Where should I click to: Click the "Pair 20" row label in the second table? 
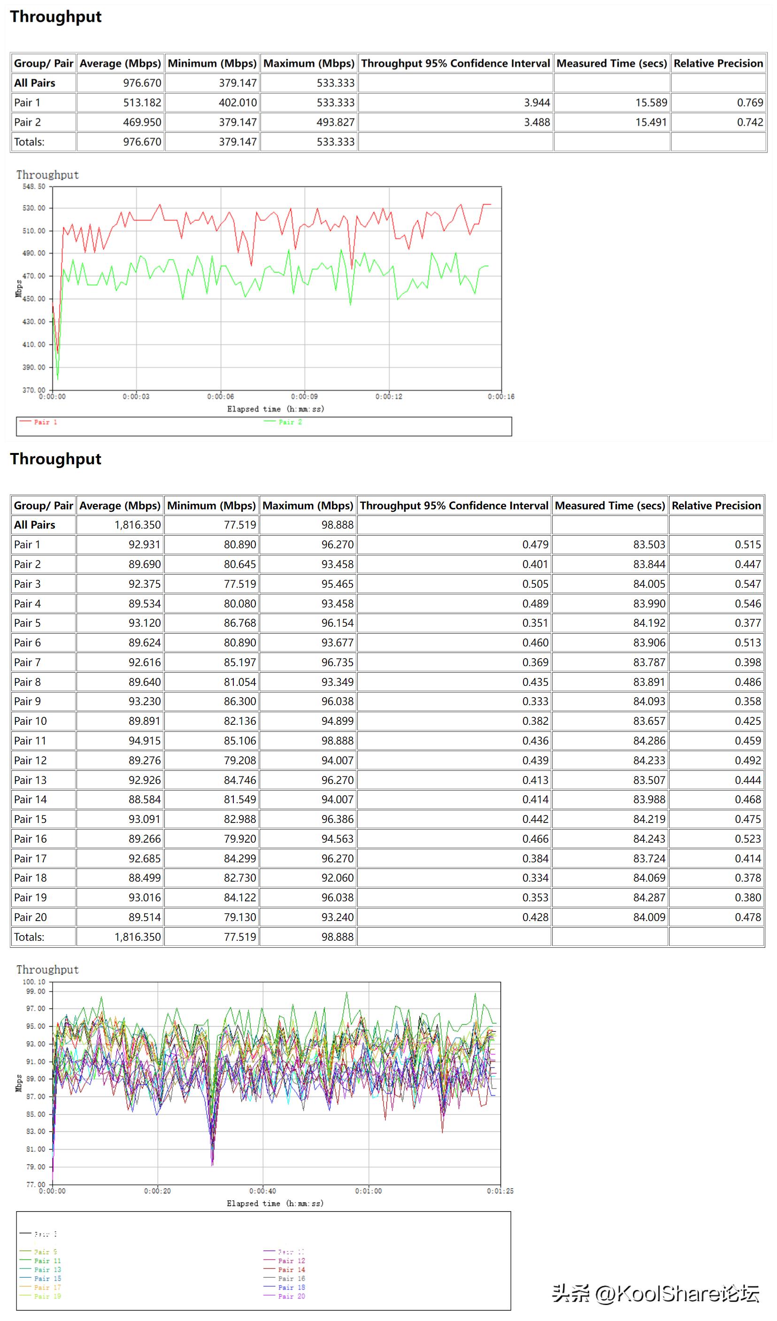(31, 917)
